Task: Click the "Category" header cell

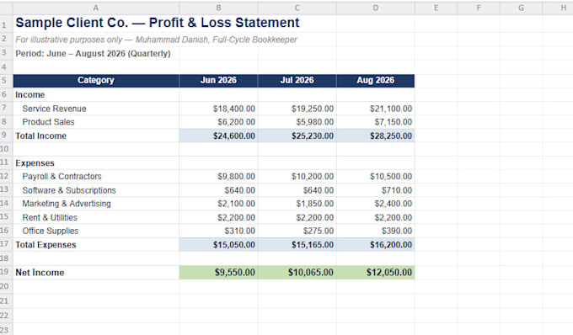Action: [96, 81]
